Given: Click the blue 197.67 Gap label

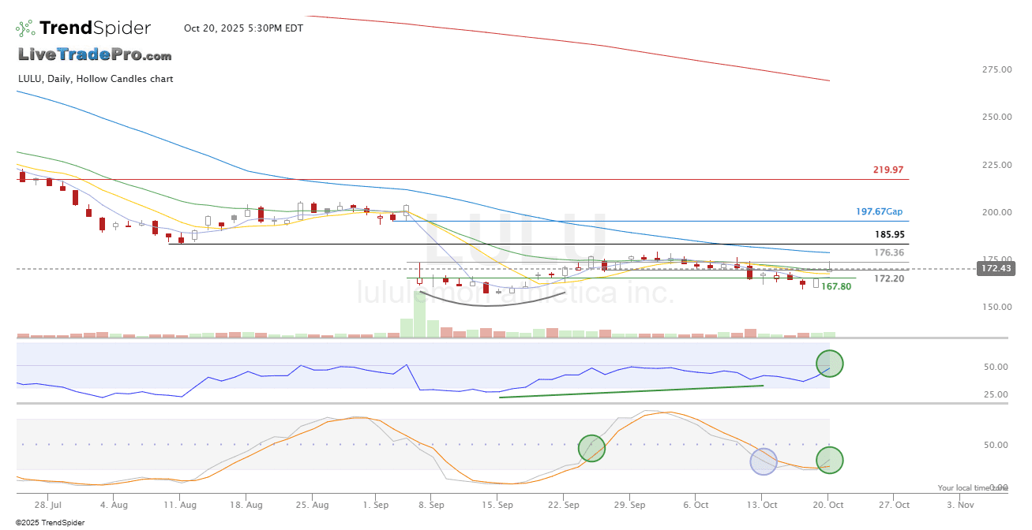Looking at the screenshot, I should pyautogui.click(x=880, y=211).
